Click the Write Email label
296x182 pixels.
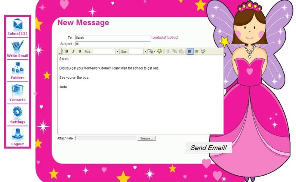pos(18,56)
